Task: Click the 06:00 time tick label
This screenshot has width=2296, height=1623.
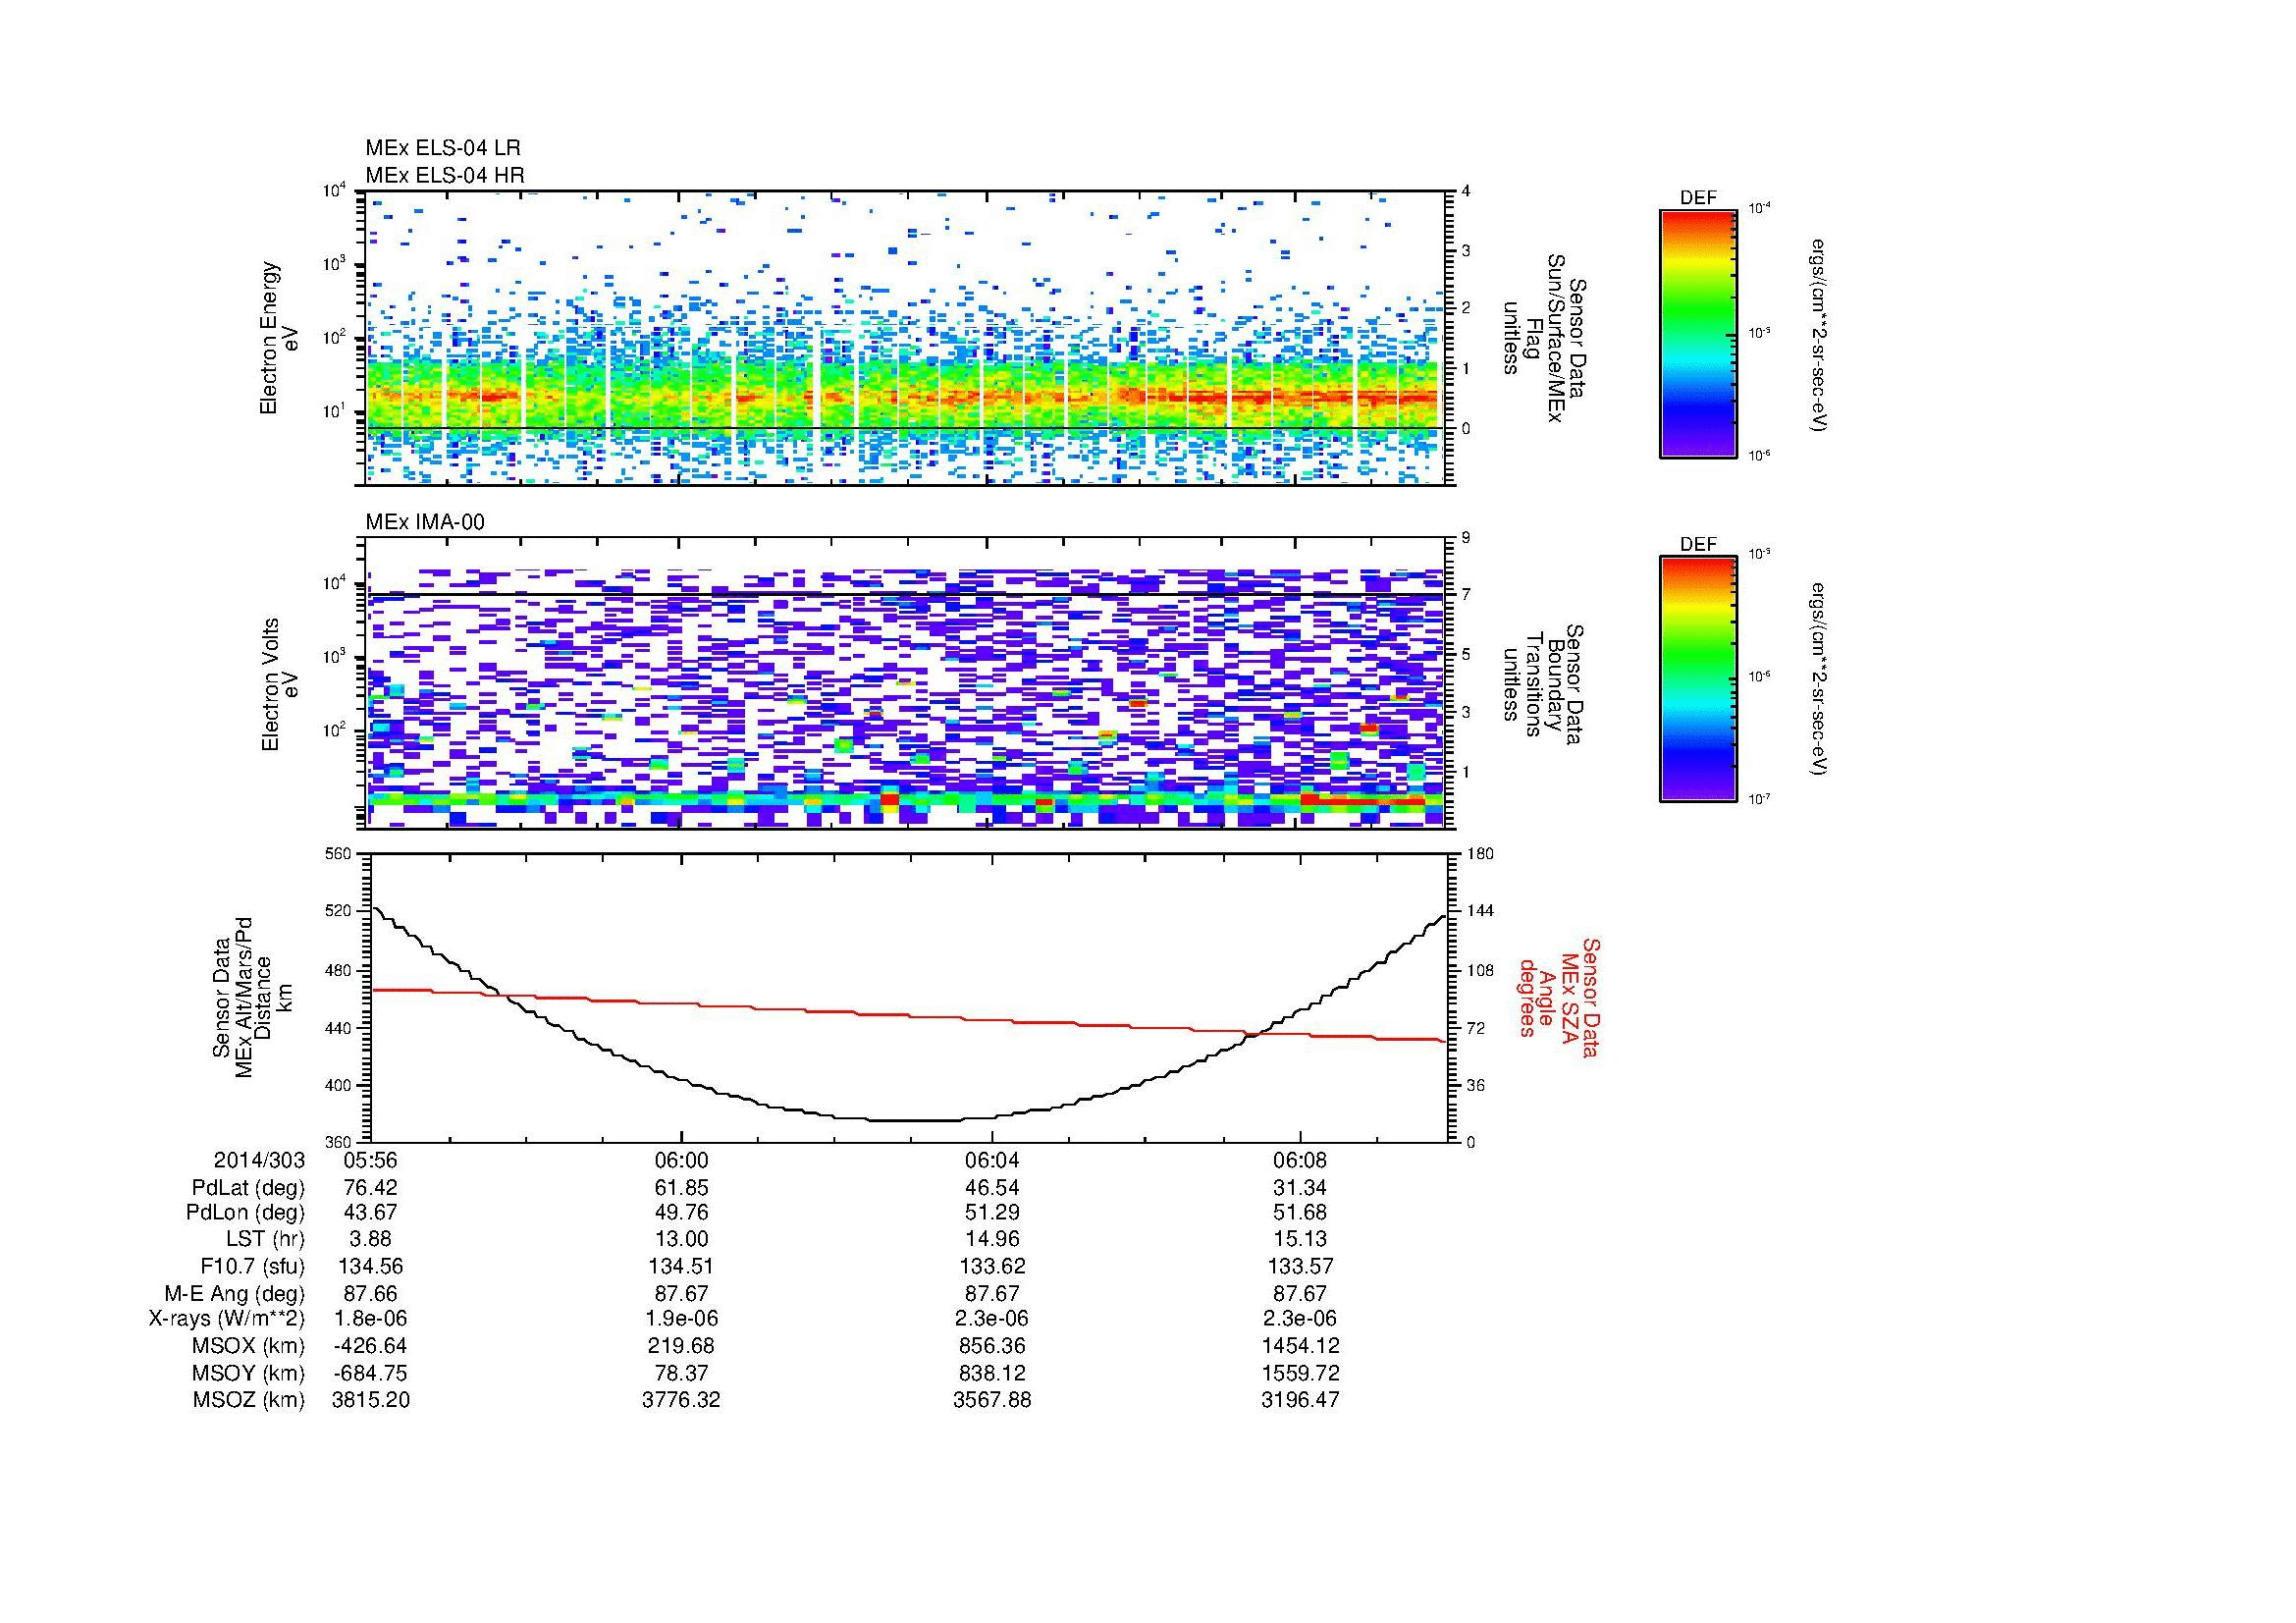Action: (681, 1160)
